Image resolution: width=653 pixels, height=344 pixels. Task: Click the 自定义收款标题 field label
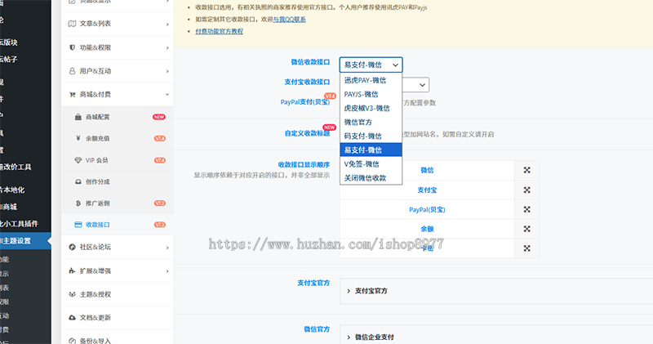tap(307, 133)
